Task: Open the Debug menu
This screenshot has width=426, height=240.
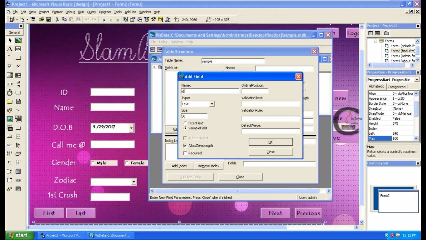Action: pyautogui.click(x=70, y=12)
